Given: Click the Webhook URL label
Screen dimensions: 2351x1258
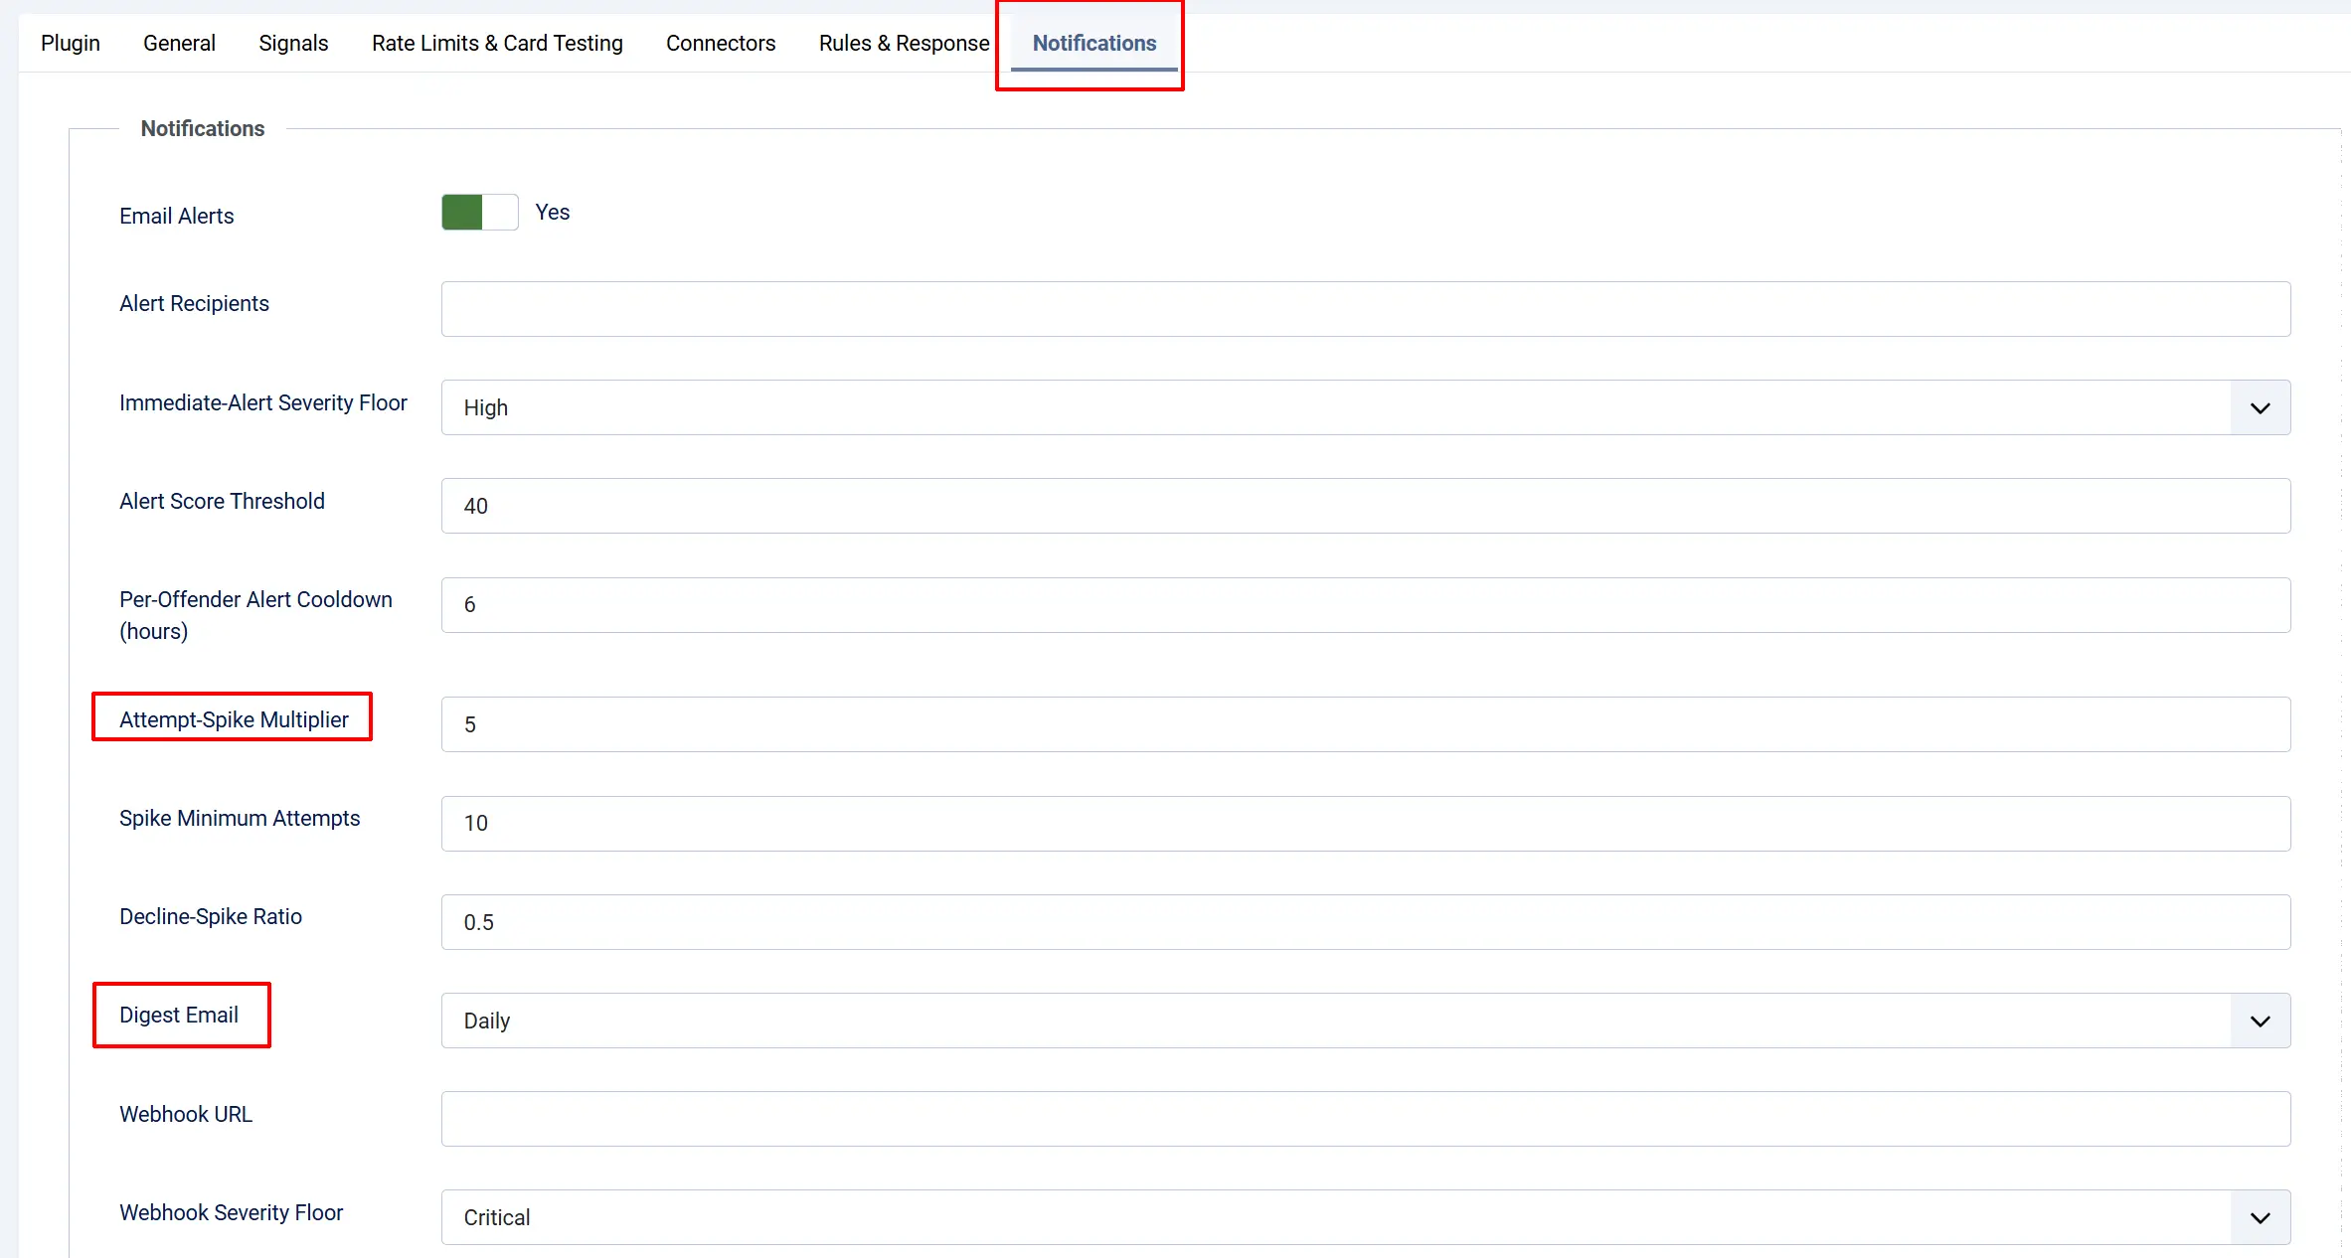Looking at the screenshot, I should [x=186, y=1114].
